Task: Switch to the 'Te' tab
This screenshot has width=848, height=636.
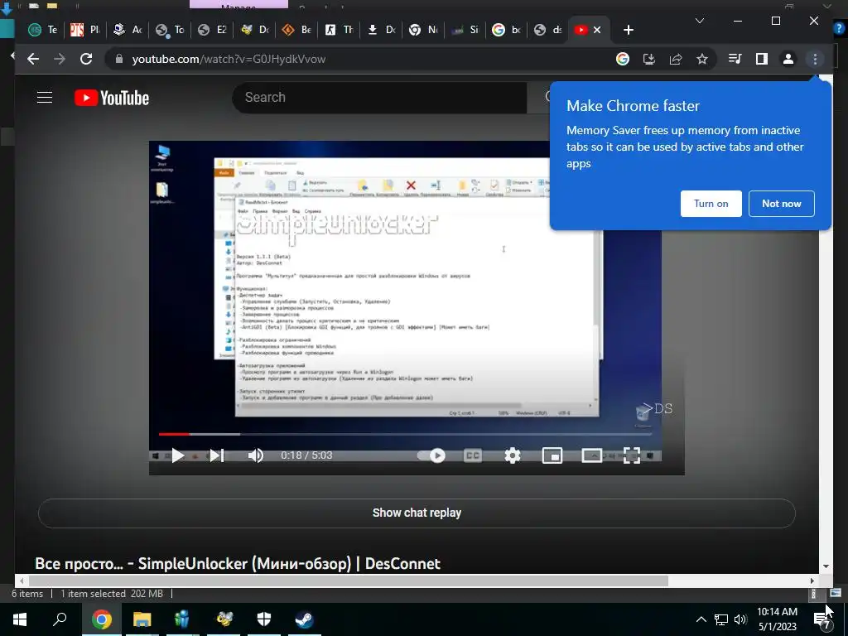Action: click(43, 30)
